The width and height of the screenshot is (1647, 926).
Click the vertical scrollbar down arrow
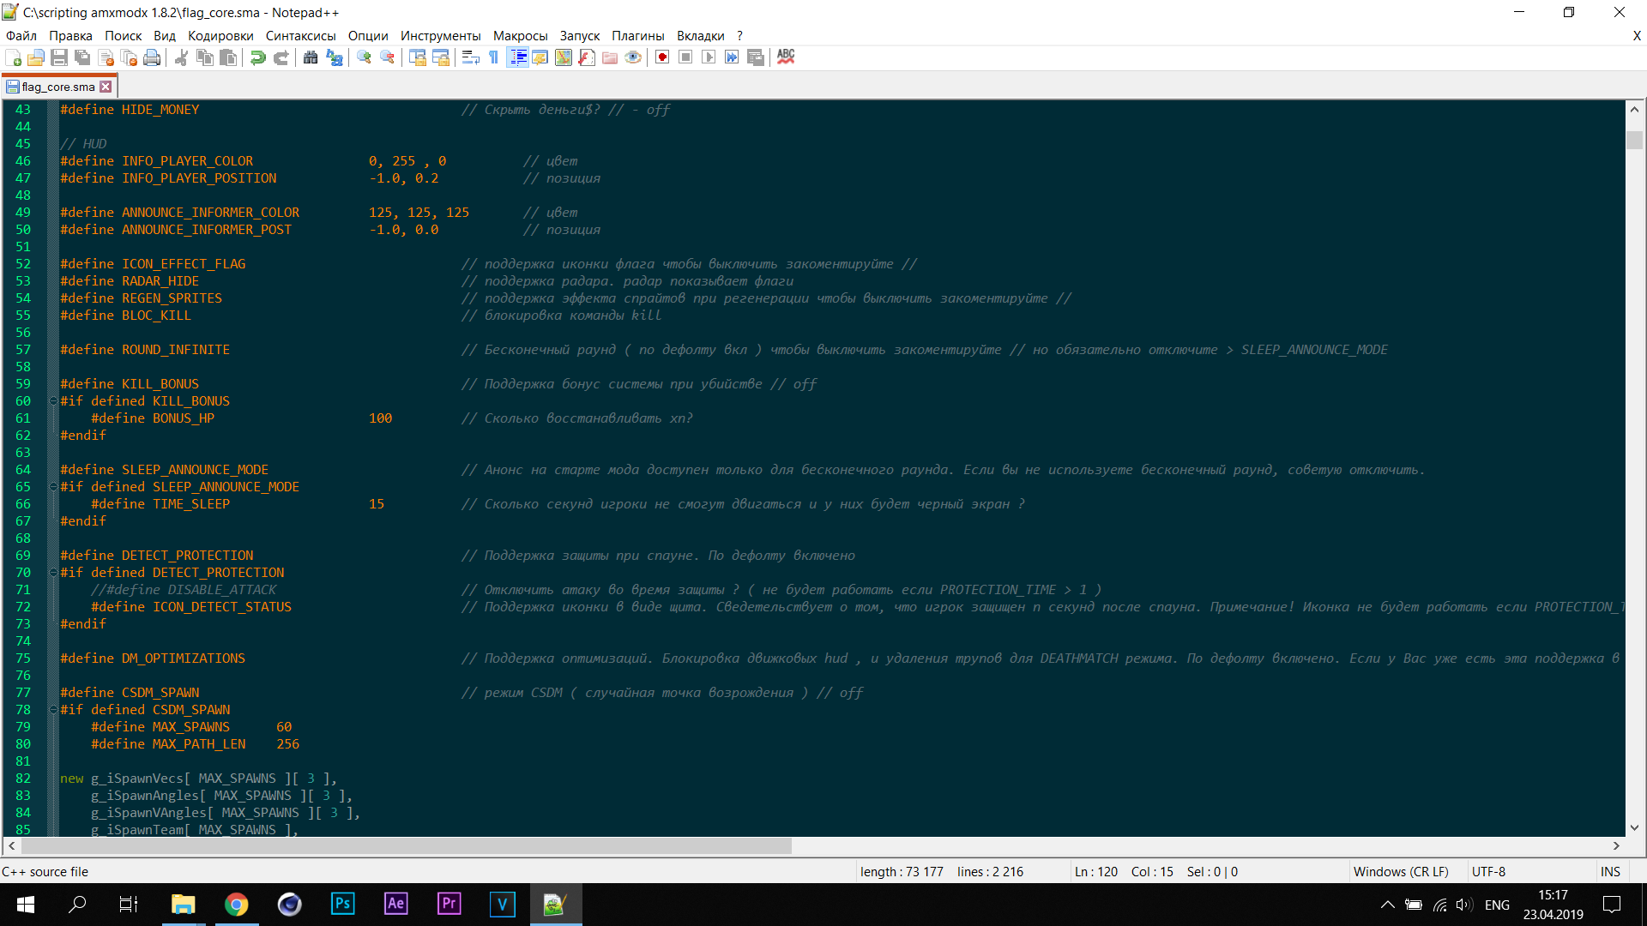pyautogui.click(x=1634, y=827)
